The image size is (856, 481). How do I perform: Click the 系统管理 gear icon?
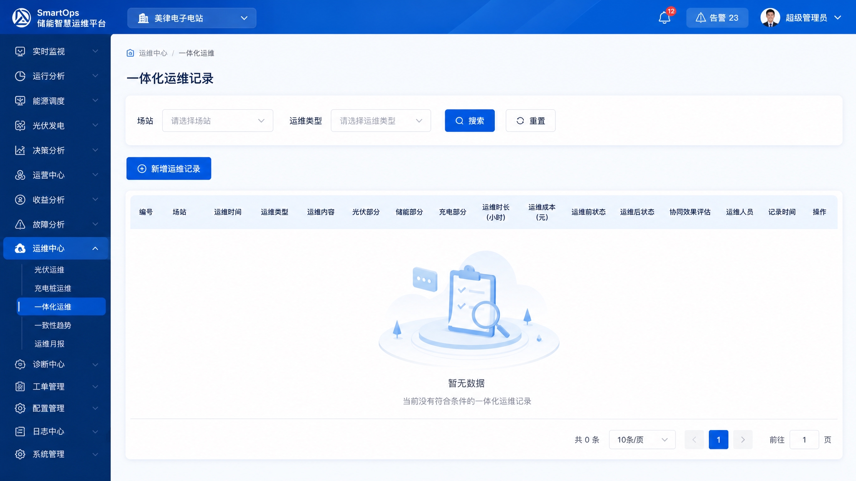[x=20, y=454]
